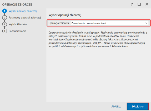Image resolution: width=151 pixels, height=111 pixels.
Task: Click the italic operation description text
Action: pyautogui.click(x=98, y=39)
